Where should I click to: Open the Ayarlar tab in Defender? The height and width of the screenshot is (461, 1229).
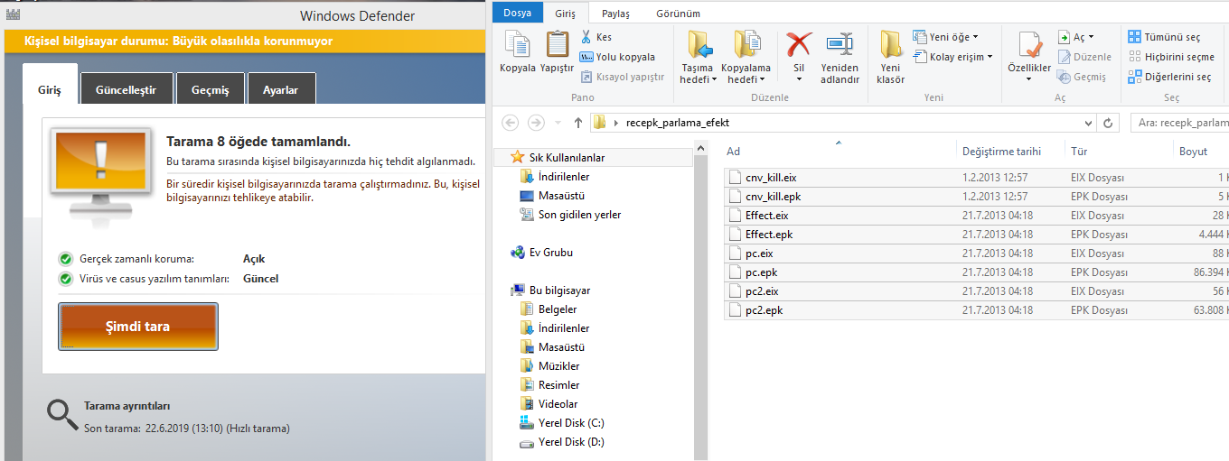(x=282, y=90)
